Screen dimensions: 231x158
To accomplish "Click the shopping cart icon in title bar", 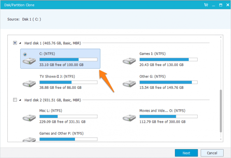I will [206, 5].
